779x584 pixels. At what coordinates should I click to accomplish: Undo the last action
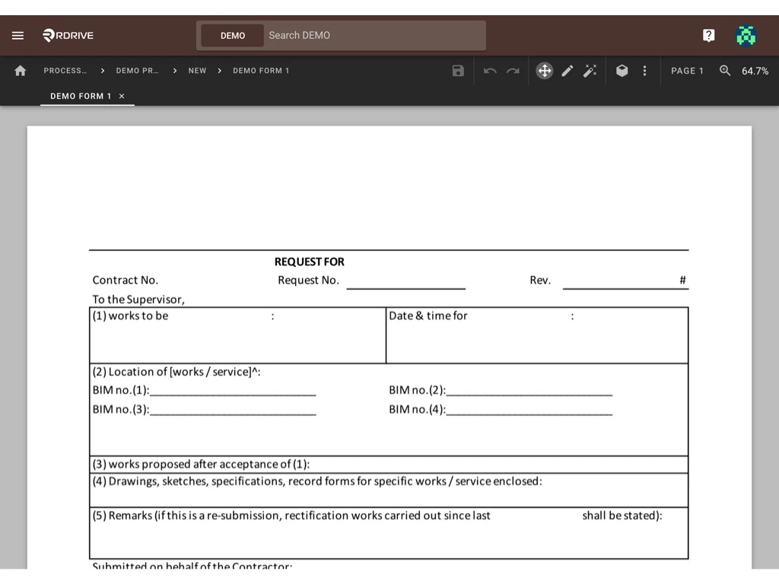489,71
